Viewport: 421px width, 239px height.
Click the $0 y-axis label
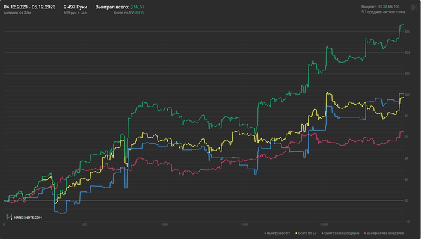407,200
